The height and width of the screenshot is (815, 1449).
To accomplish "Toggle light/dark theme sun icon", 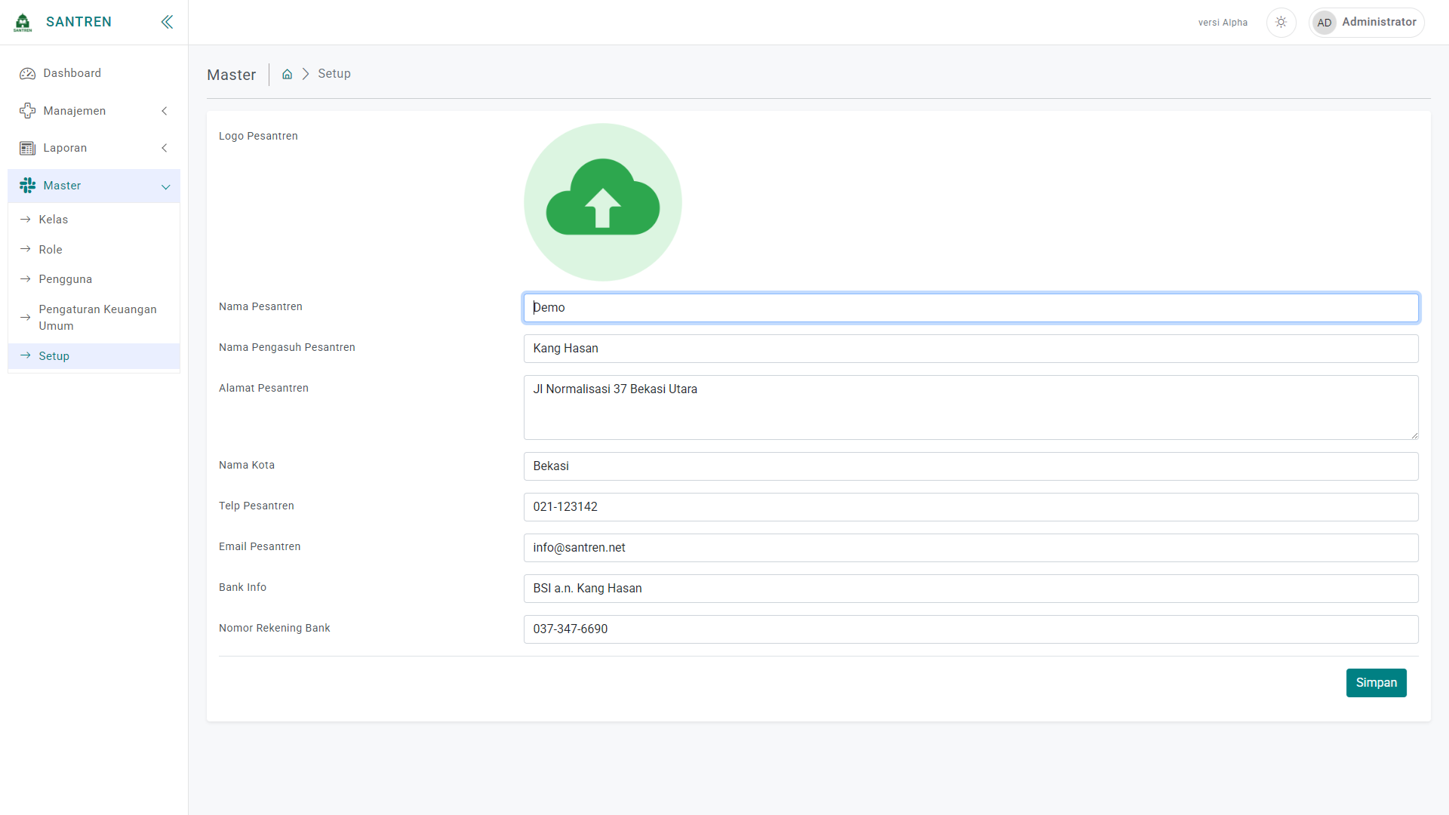I will (1281, 23).
